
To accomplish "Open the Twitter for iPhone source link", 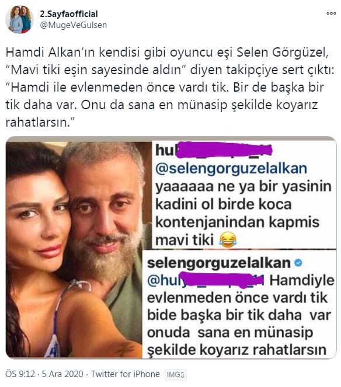I will point(126,374).
